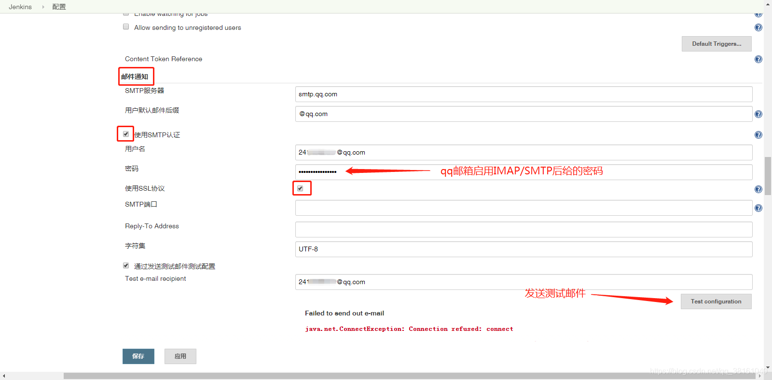Focus the 用户默认邮件后缀 input field

[524, 114]
